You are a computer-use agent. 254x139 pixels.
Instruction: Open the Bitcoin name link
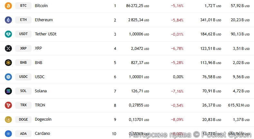pos(41,6)
